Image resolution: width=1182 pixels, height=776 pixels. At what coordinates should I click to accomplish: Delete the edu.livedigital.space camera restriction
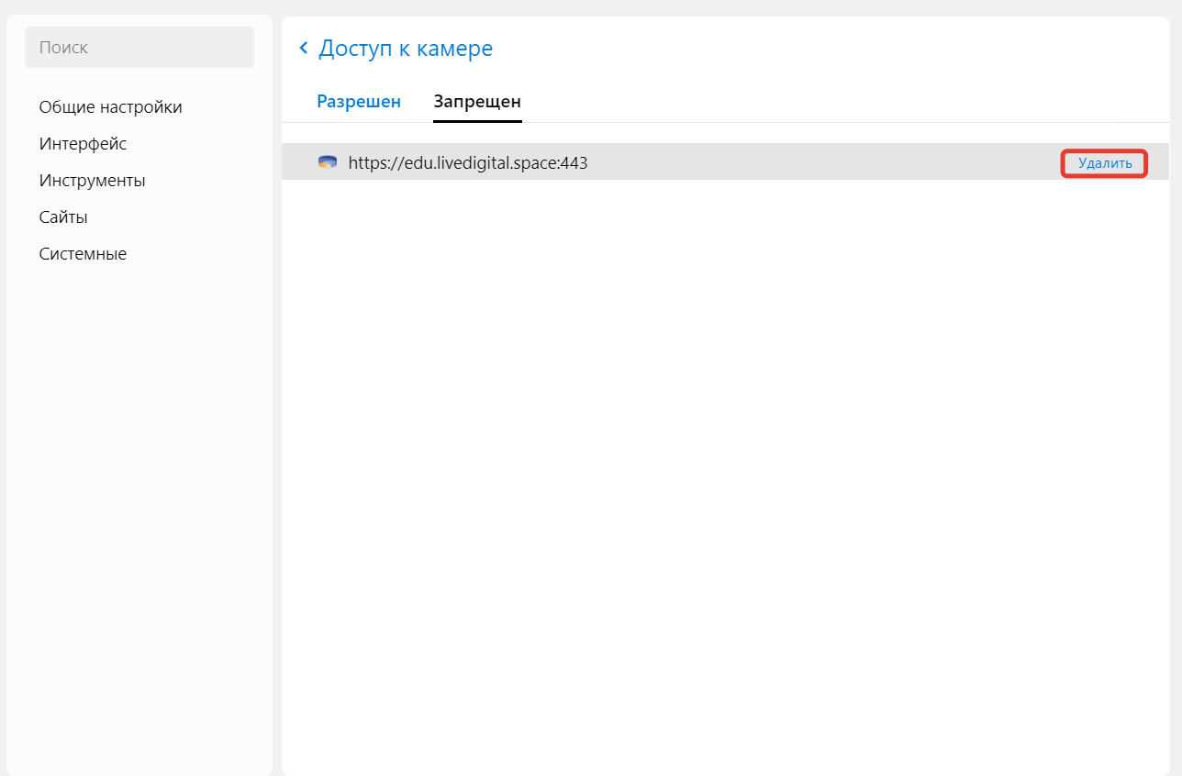click(x=1105, y=163)
